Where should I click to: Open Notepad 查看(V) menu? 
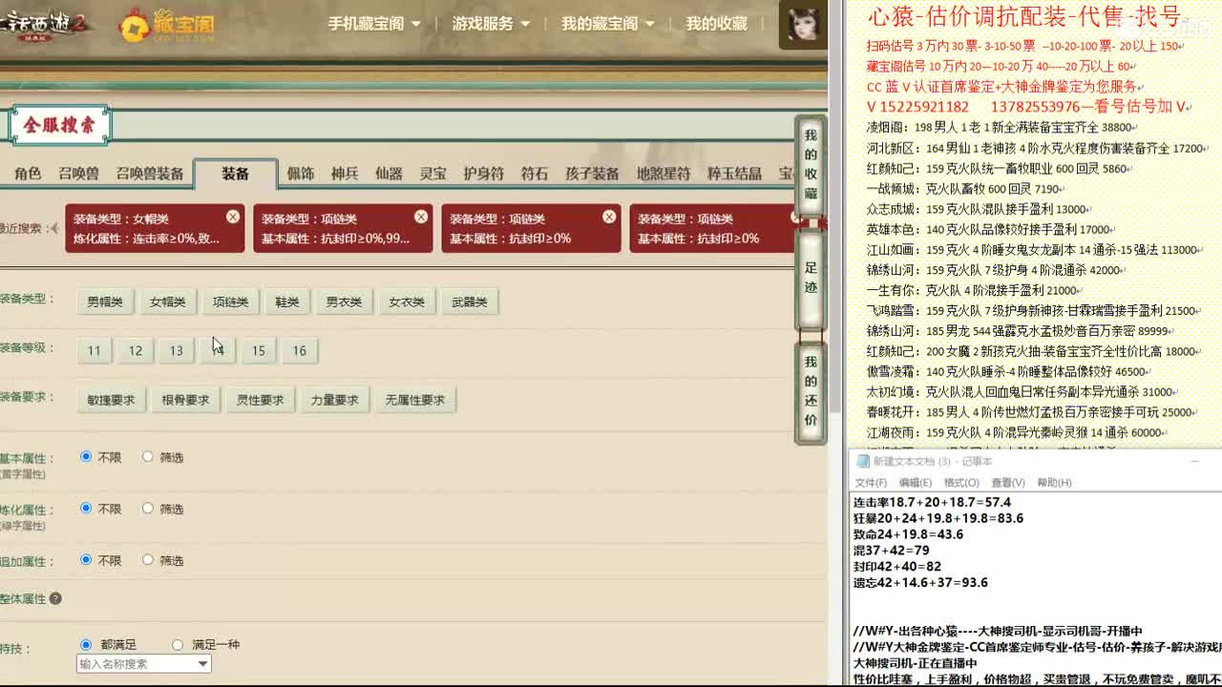1007,483
